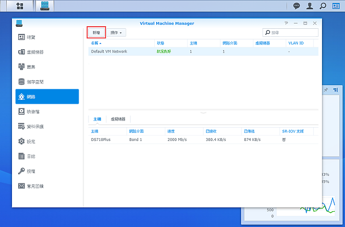
Task: Click the Bond 1 interface cell
Action: point(136,140)
